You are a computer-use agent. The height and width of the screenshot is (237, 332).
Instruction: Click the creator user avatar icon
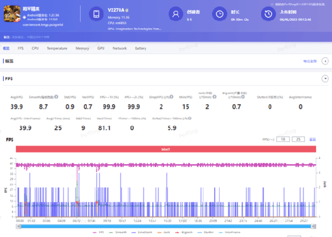[176, 14]
